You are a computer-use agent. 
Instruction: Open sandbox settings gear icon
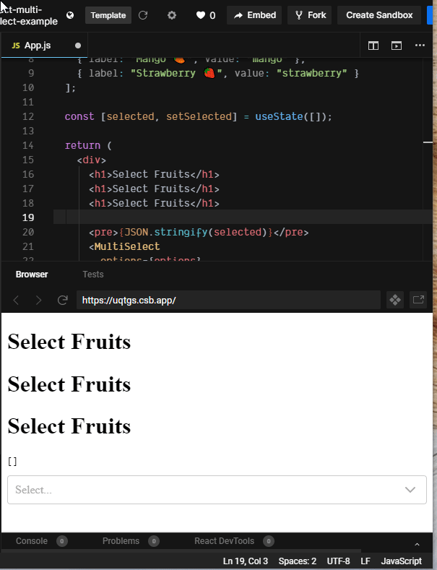point(171,15)
